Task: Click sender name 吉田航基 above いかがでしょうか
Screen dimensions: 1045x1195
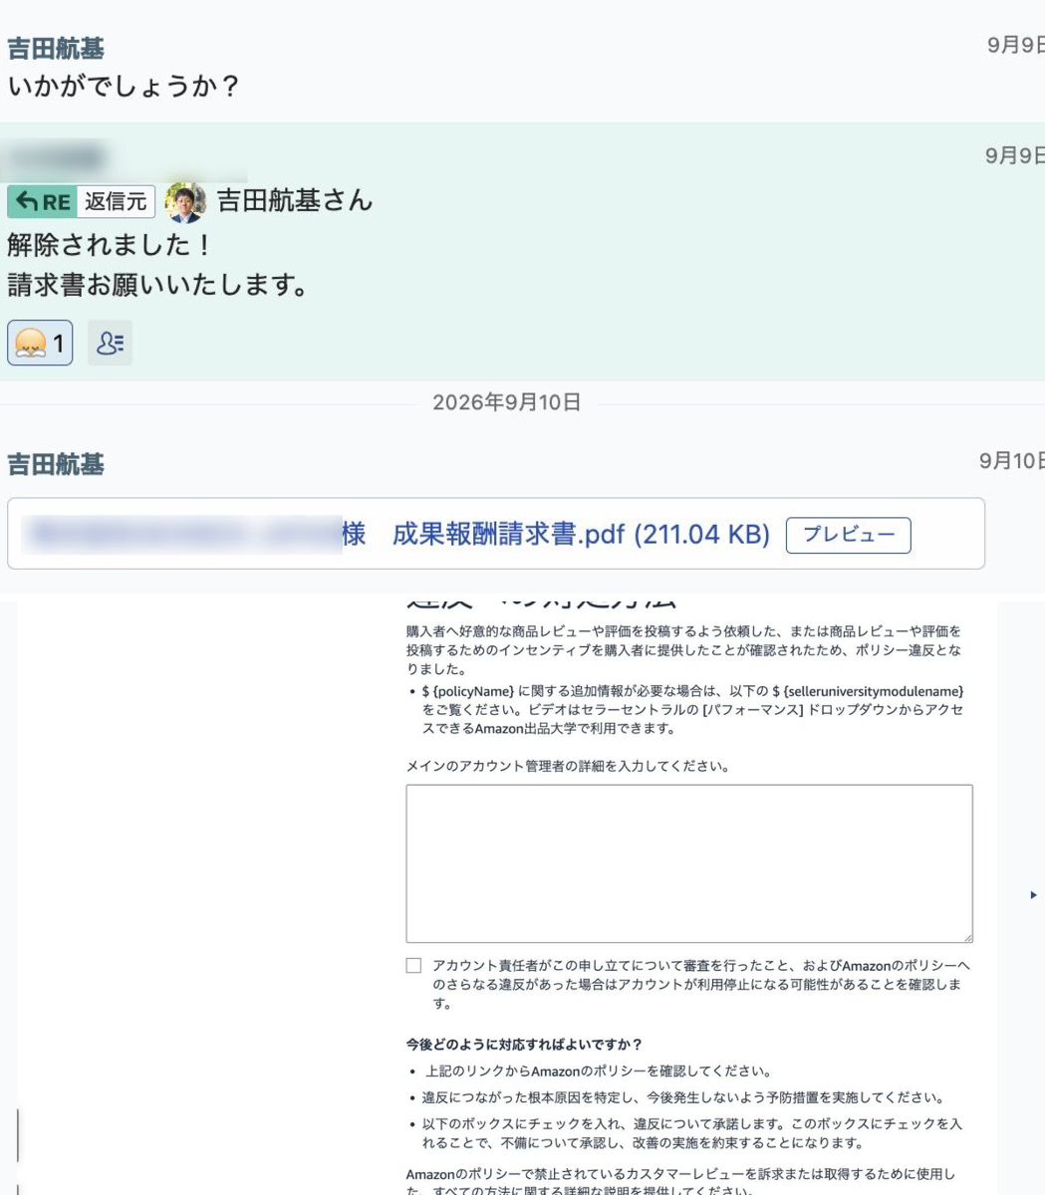Action: [x=56, y=49]
